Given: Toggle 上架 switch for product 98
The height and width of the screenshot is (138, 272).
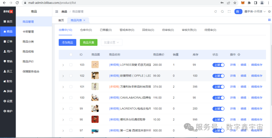Looking at the screenshot, I should tap(218, 119).
